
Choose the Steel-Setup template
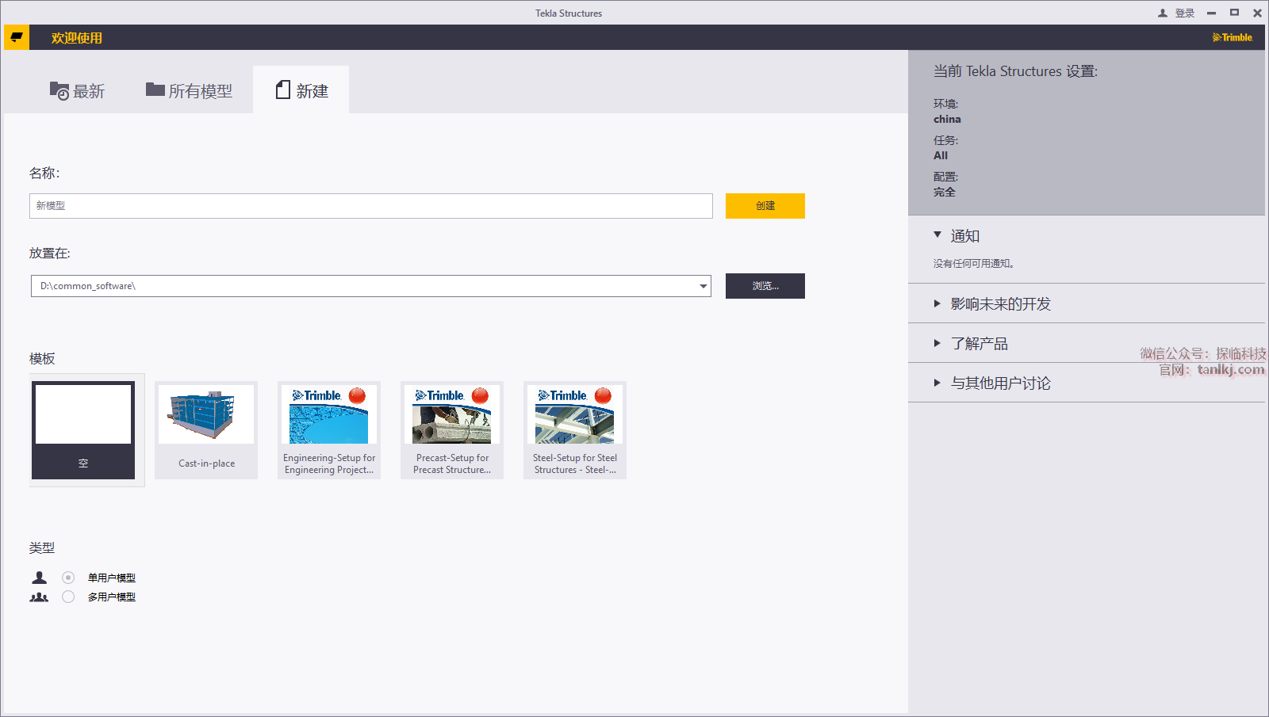pyautogui.click(x=575, y=430)
